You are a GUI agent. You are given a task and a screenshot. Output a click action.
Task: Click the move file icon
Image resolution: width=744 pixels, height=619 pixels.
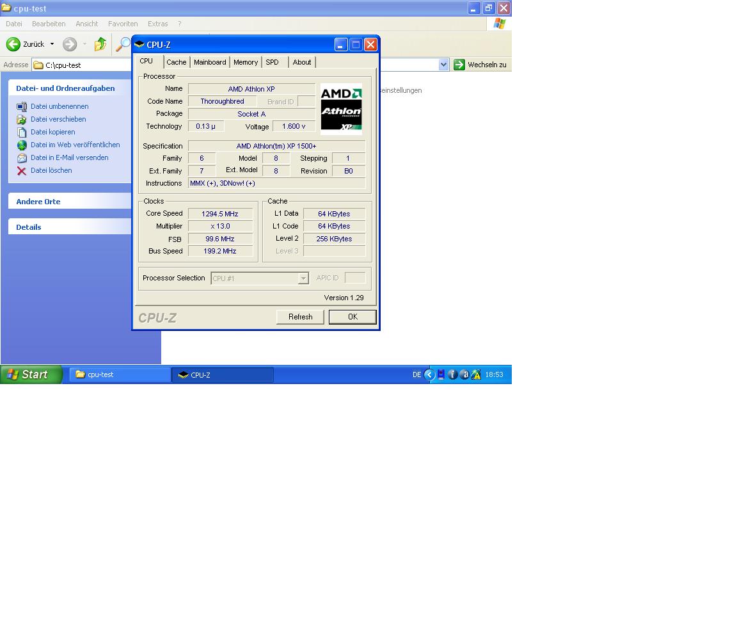(x=22, y=120)
